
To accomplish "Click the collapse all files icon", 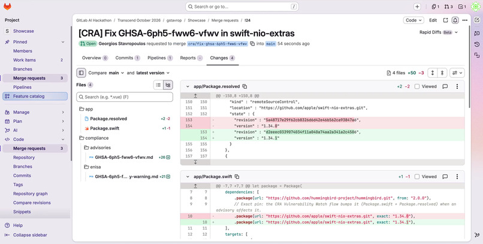I will click(x=442, y=73).
